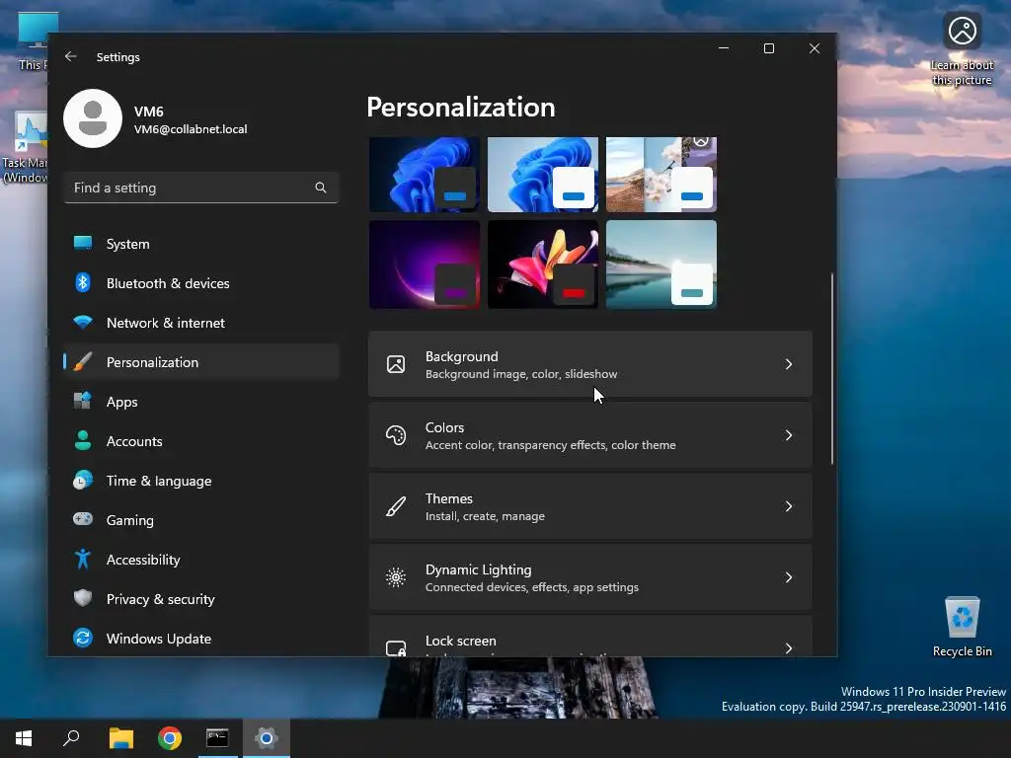Navigate to Windows Update settings
This screenshot has height=758, width=1011.
point(201,639)
